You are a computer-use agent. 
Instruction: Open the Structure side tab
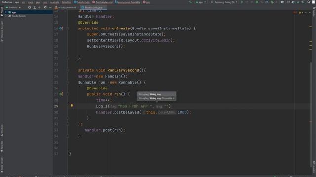[2, 130]
